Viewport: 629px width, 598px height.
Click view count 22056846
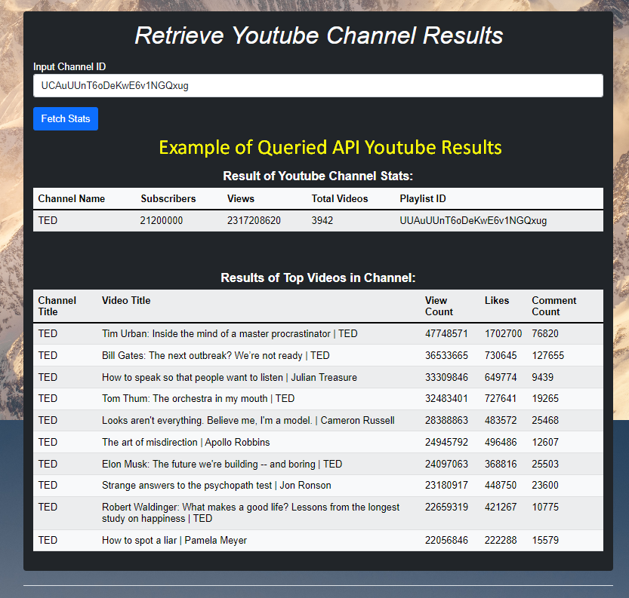pos(446,540)
